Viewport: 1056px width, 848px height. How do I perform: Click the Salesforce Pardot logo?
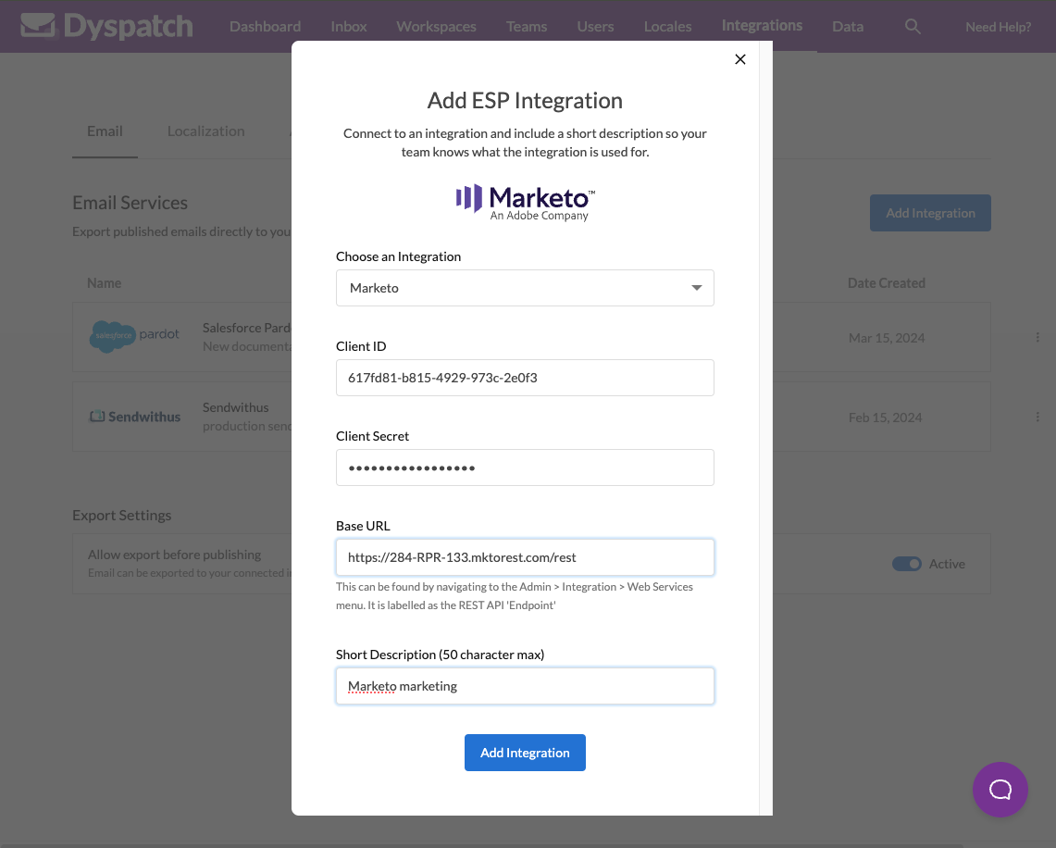coord(135,335)
